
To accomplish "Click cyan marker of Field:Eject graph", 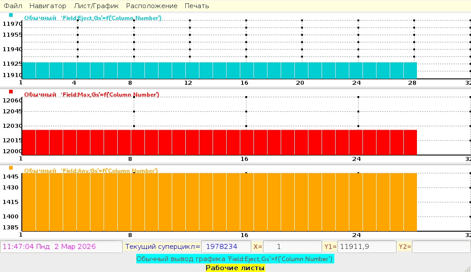I will tap(11, 15).
